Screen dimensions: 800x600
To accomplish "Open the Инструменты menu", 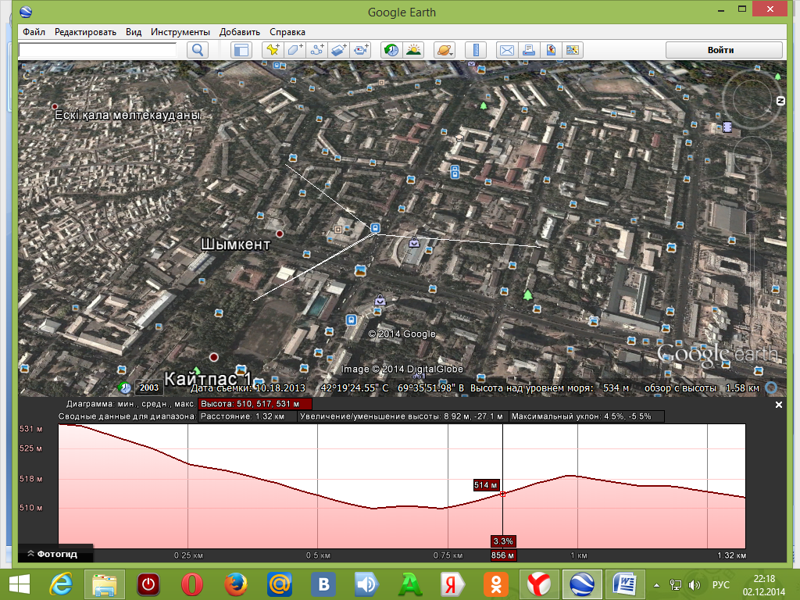I will click(180, 31).
